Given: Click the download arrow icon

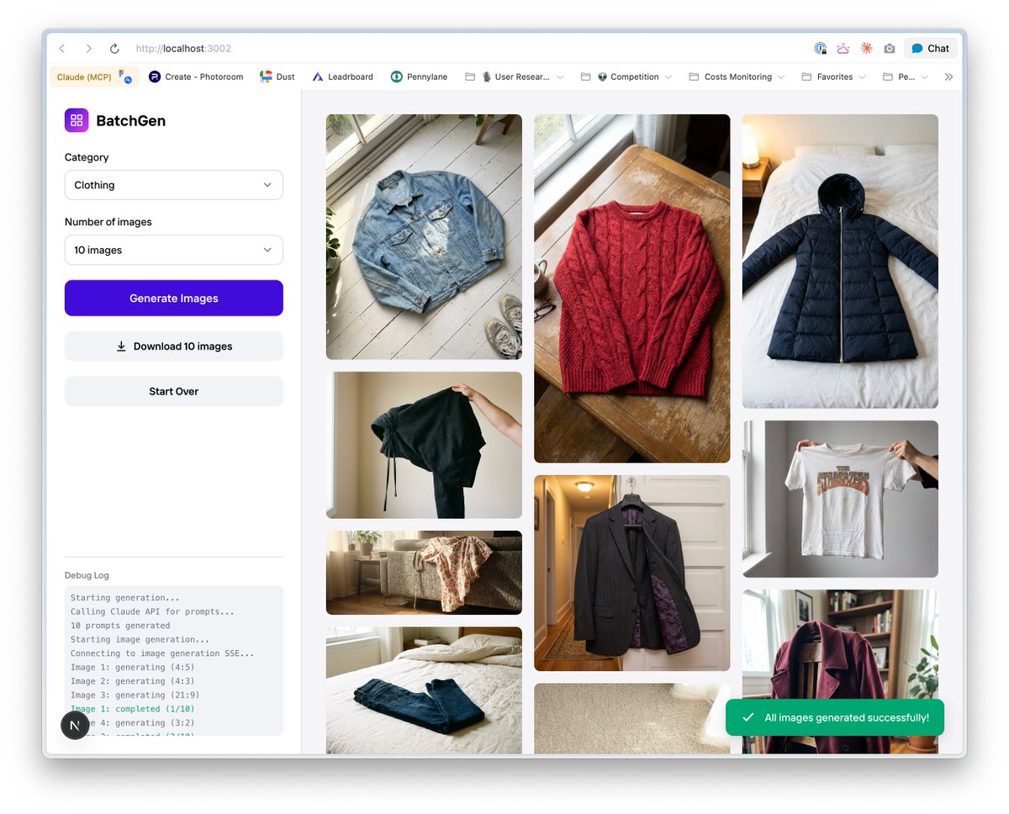Looking at the screenshot, I should pyautogui.click(x=121, y=346).
